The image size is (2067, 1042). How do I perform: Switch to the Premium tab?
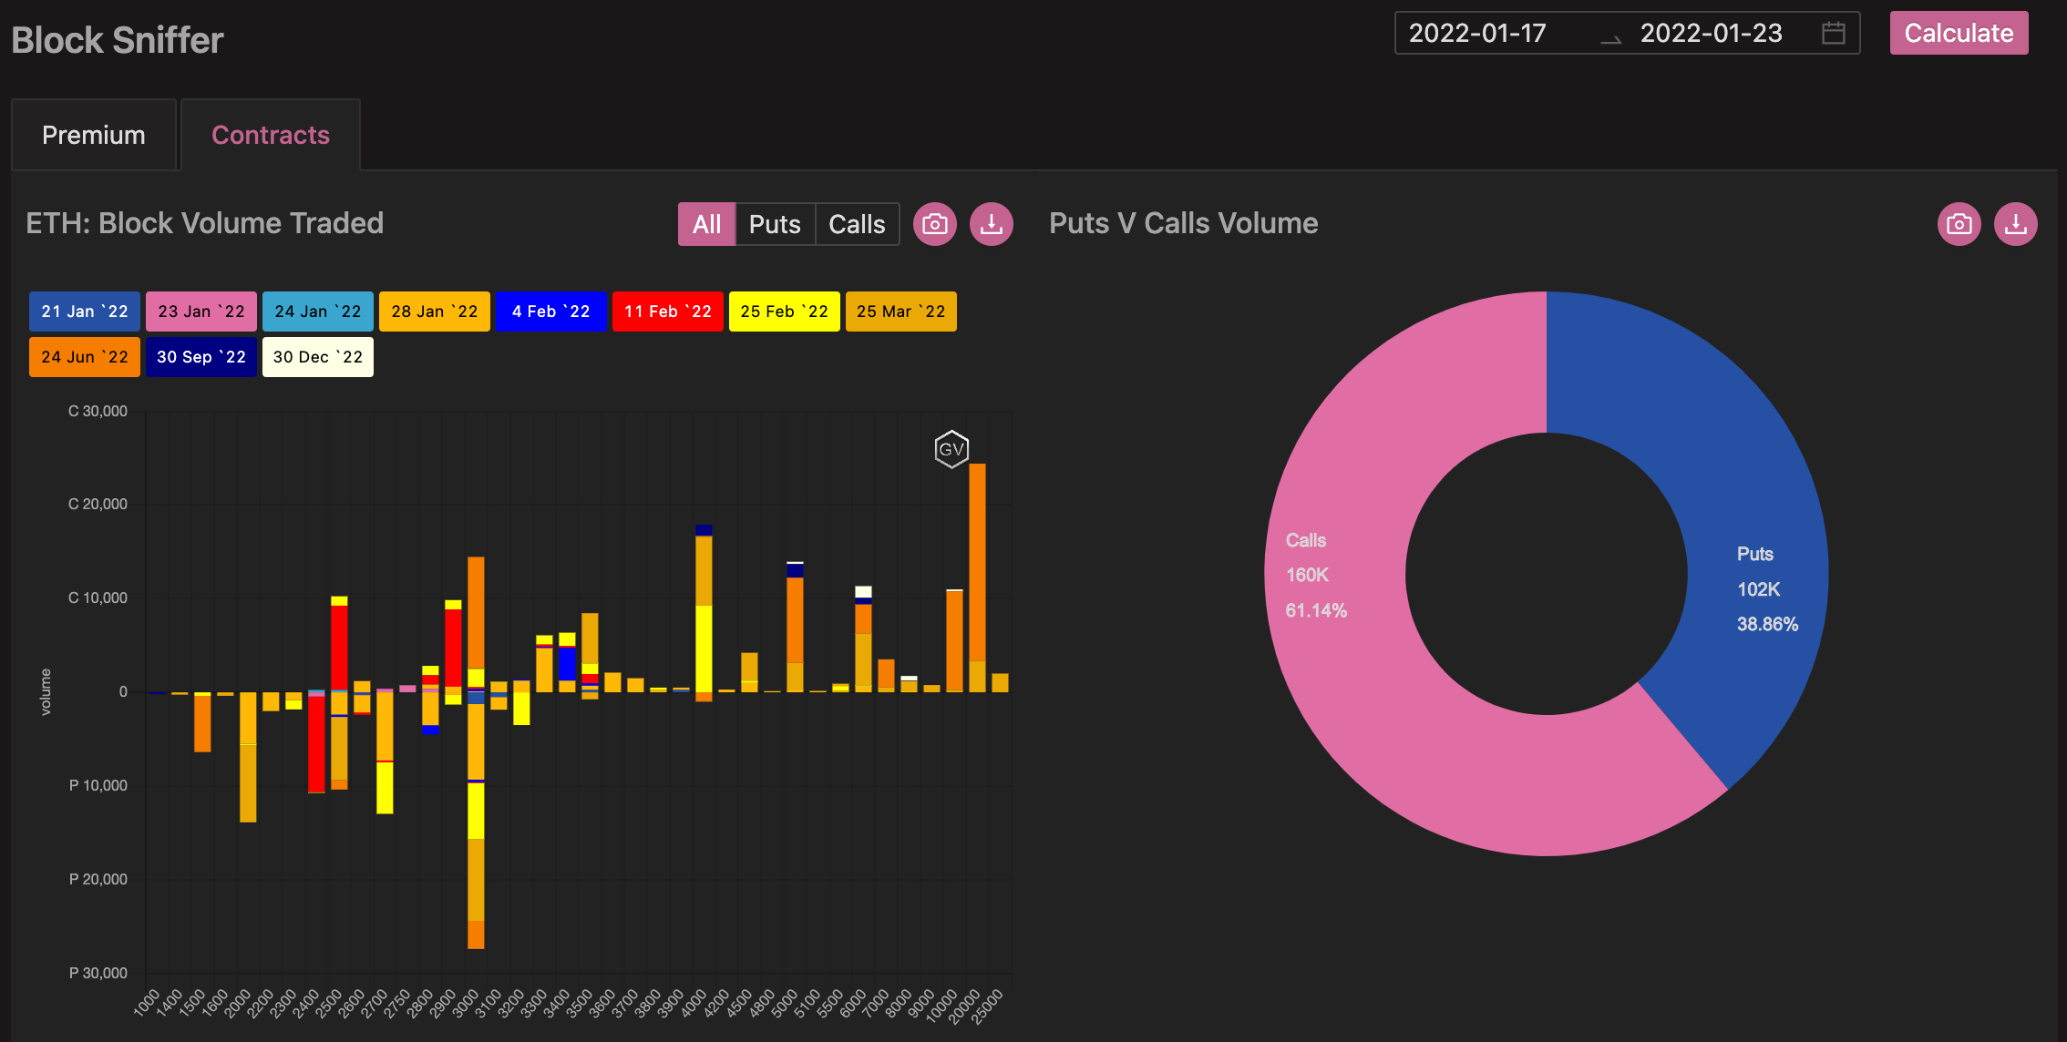click(x=94, y=135)
